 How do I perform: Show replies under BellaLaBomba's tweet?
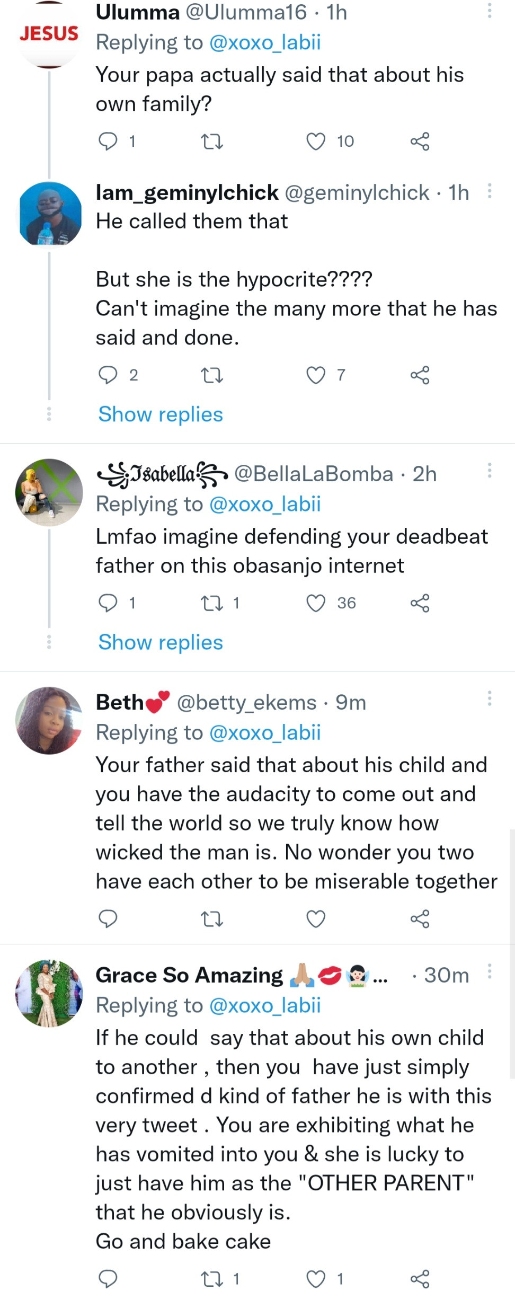[161, 642]
